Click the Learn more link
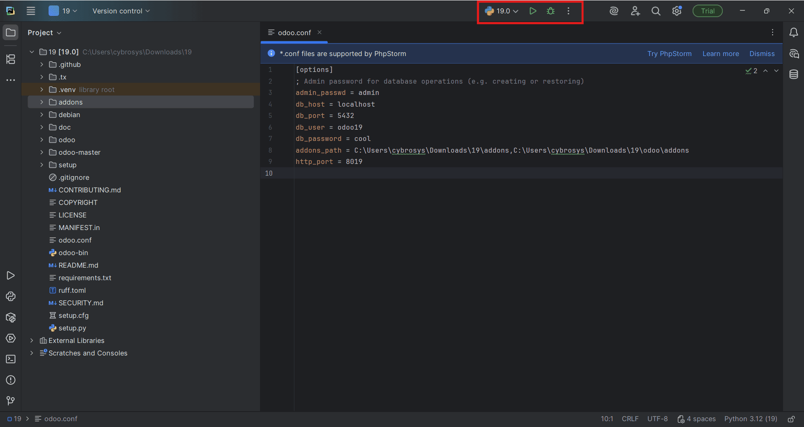804x427 pixels. (x=721, y=54)
